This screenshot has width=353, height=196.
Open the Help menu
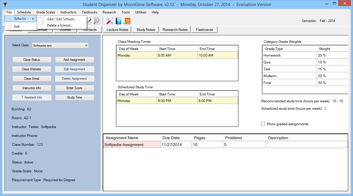pyautogui.click(x=155, y=12)
